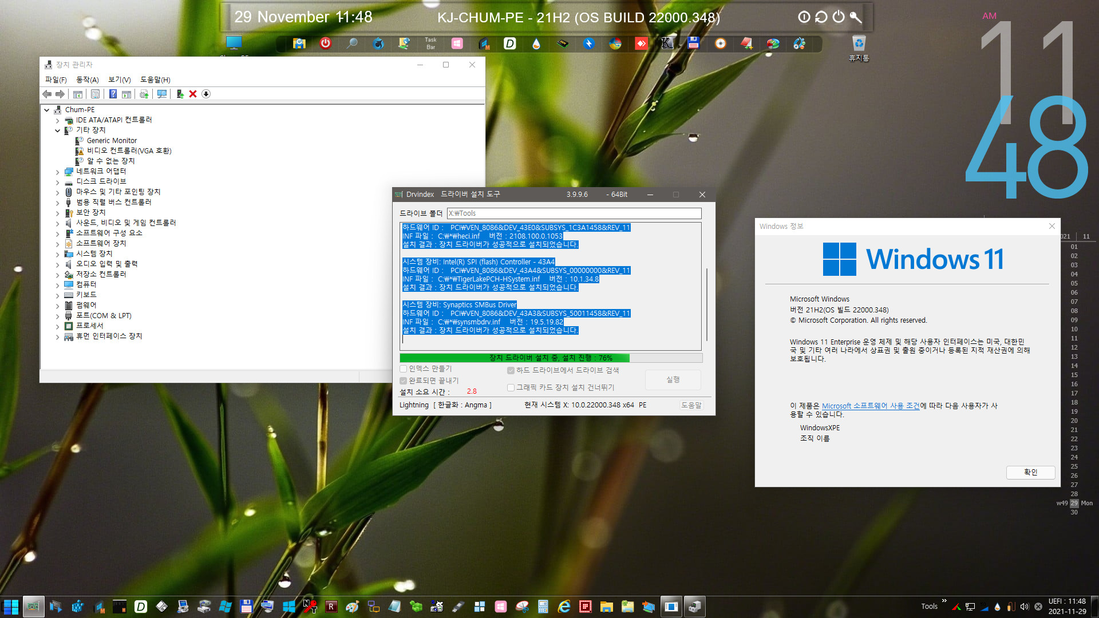The width and height of the screenshot is (1099, 618).
Task: Click the red X uninstall device icon
Action: point(193,94)
